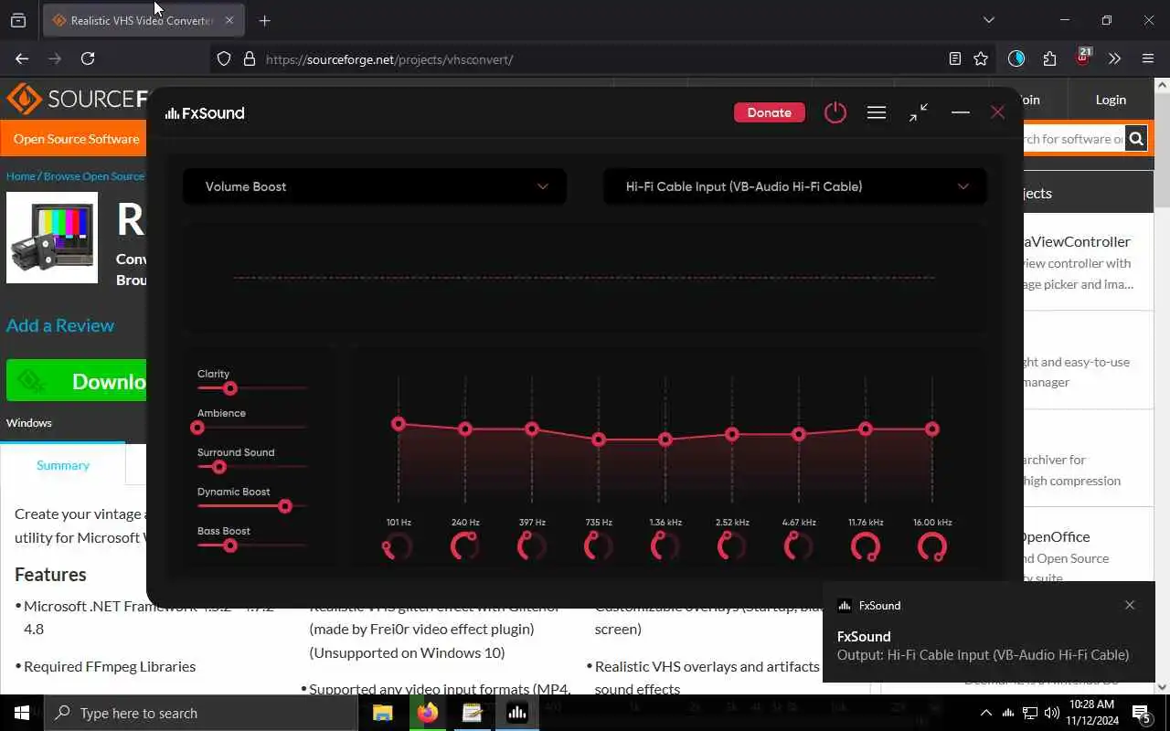Click the Ambience slider handle

coord(197,428)
